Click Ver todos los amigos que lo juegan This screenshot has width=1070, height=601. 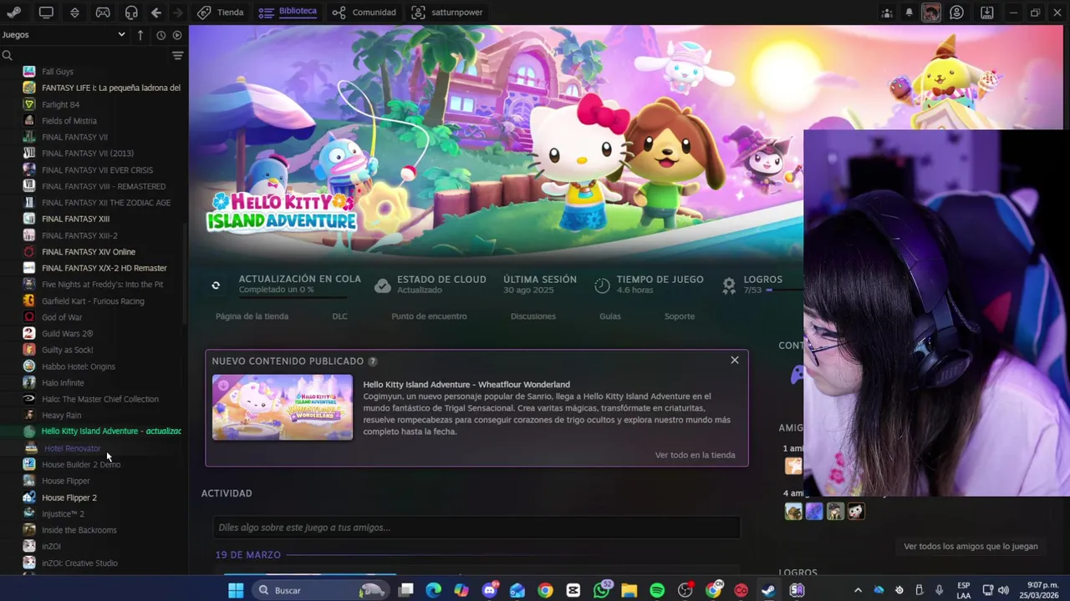(x=971, y=547)
